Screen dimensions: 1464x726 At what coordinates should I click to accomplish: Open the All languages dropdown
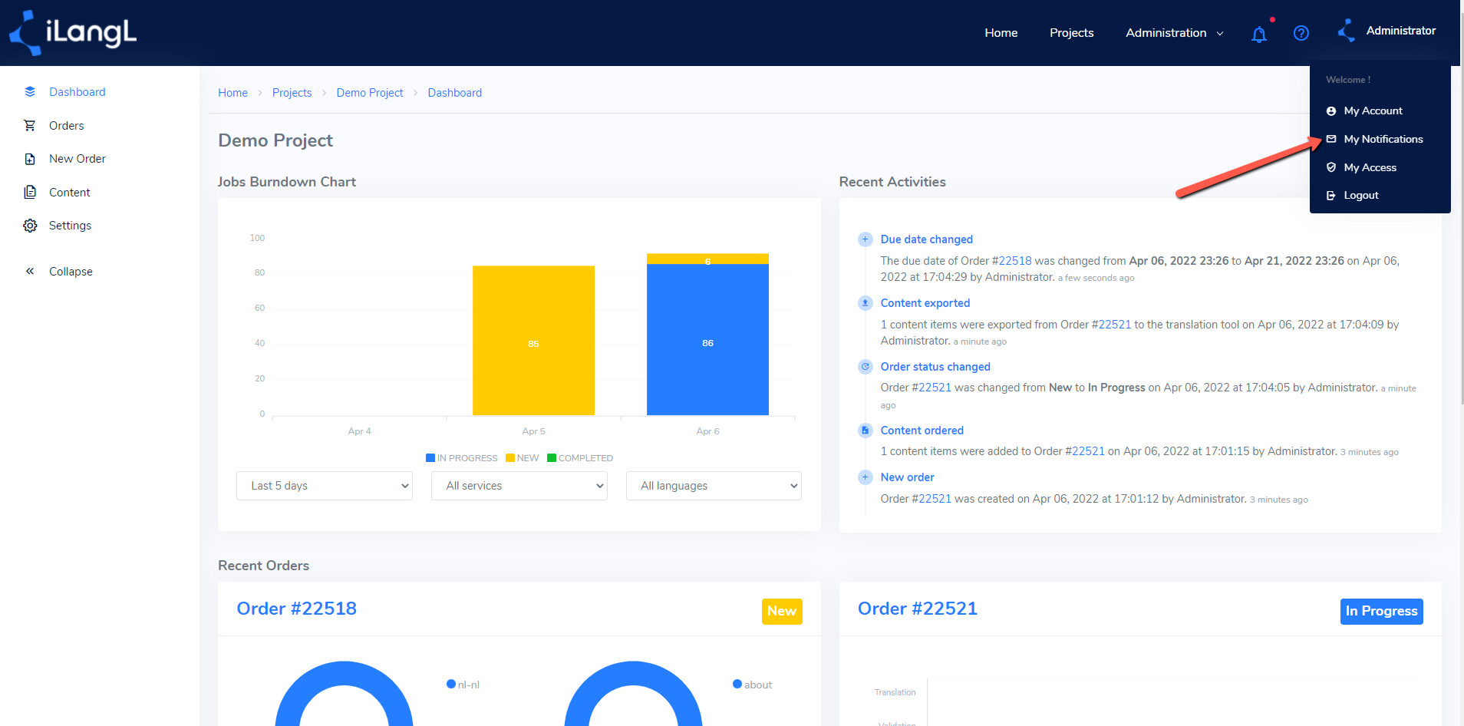[714, 486]
